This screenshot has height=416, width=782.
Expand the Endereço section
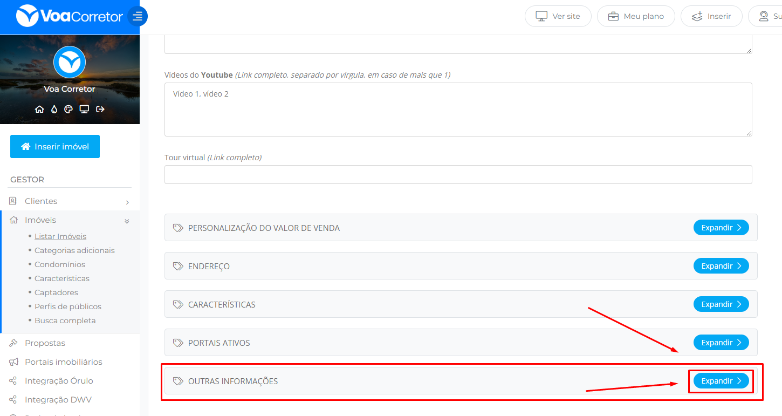tap(721, 266)
